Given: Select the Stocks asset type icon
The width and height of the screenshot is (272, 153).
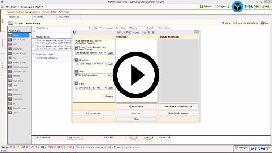Looking at the screenshot, I should pos(10,35).
